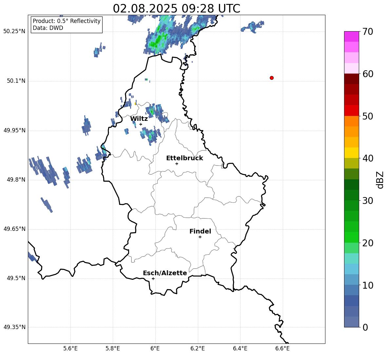Screen dimensions: 388x355
Task: Click the 6°E longitude label
Action: pyautogui.click(x=155, y=348)
